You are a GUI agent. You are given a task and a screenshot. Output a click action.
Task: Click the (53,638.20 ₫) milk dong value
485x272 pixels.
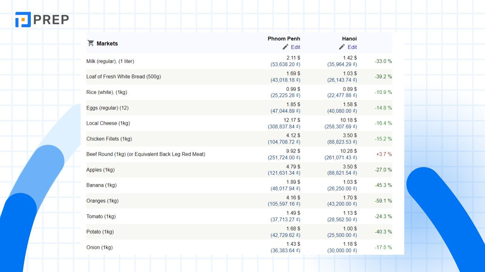[x=285, y=64]
